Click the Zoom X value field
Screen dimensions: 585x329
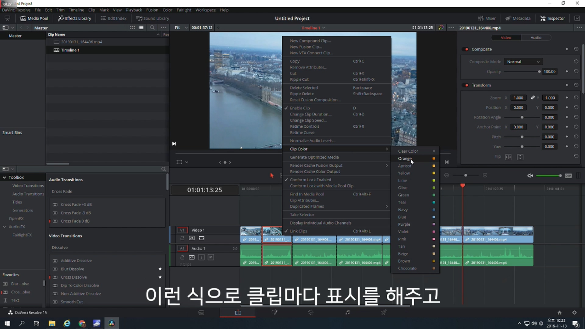tap(518, 98)
